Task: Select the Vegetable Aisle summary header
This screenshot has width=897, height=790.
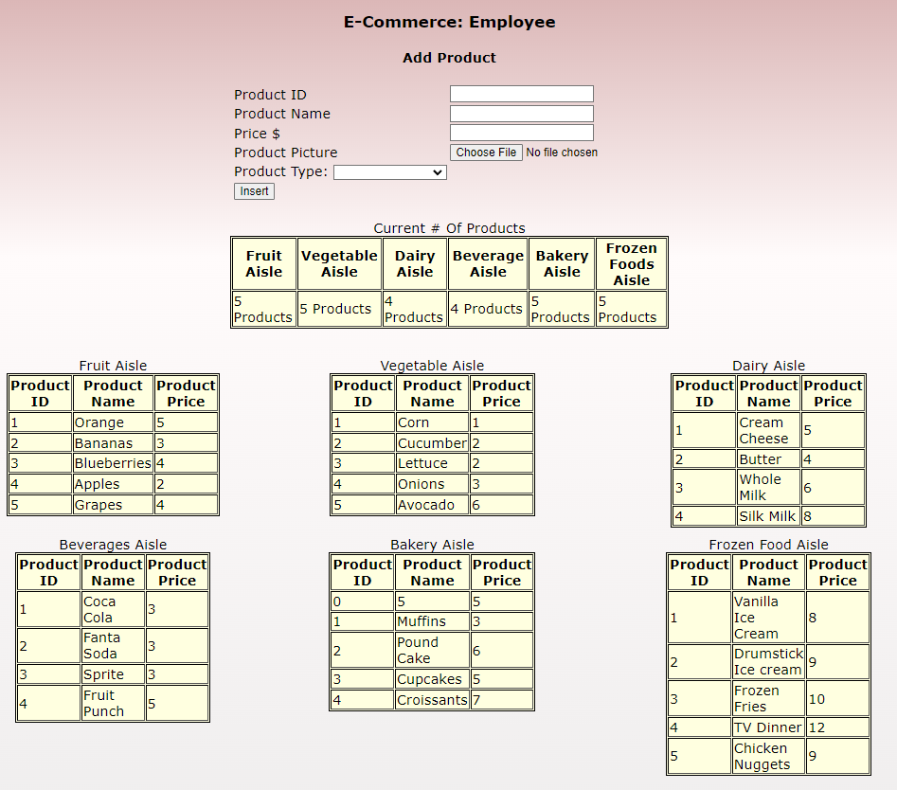Action: click(339, 263)
